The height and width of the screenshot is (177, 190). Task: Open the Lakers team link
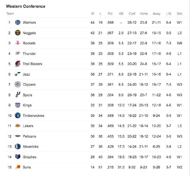click(x=28, y=126)
